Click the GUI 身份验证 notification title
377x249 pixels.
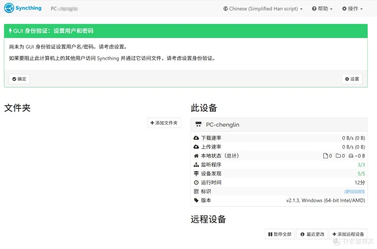[x=53, y=31]
